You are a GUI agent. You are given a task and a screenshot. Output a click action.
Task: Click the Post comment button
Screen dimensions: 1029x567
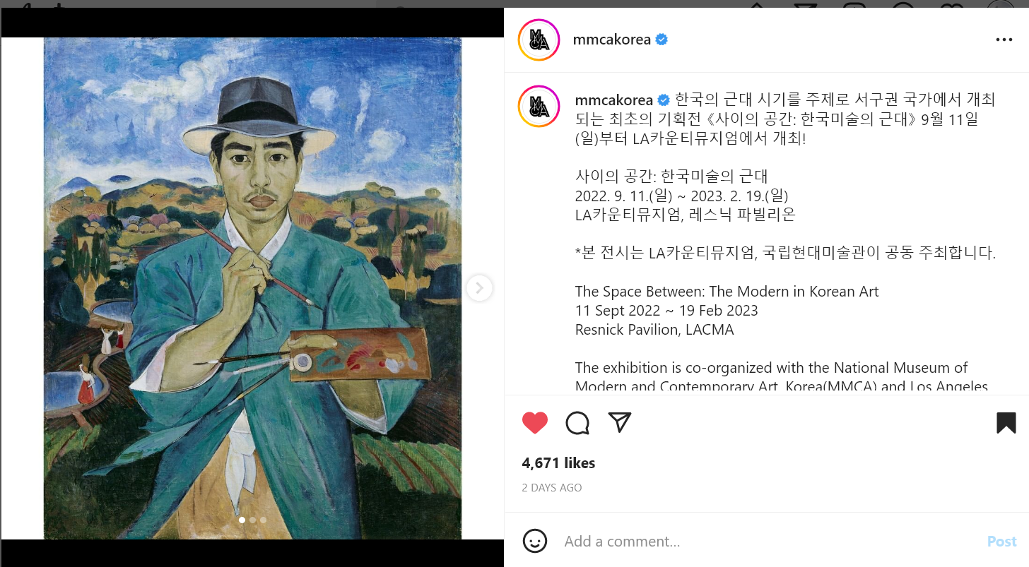(x=1001, y=542)
